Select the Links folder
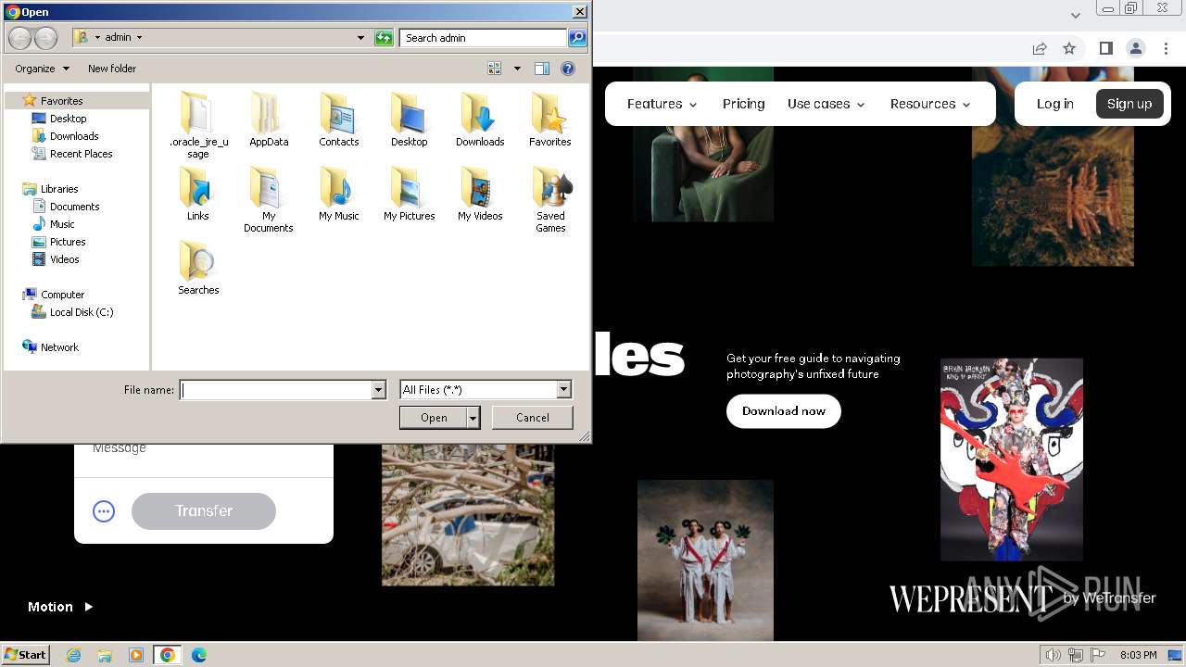 point(198,194)
